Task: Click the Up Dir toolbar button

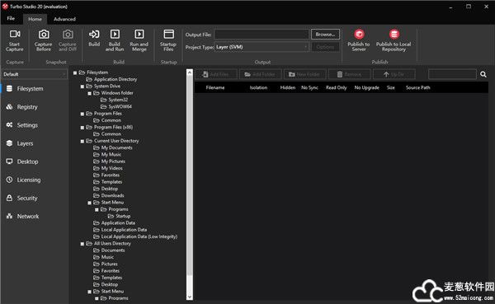Action: coord(394,74)
